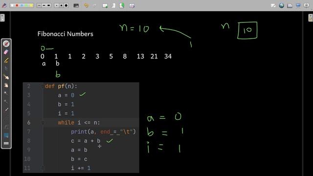The height and width of the screenshot is (176, 313).
Task: Redo the undone action
Action: (x=94, y=5)
